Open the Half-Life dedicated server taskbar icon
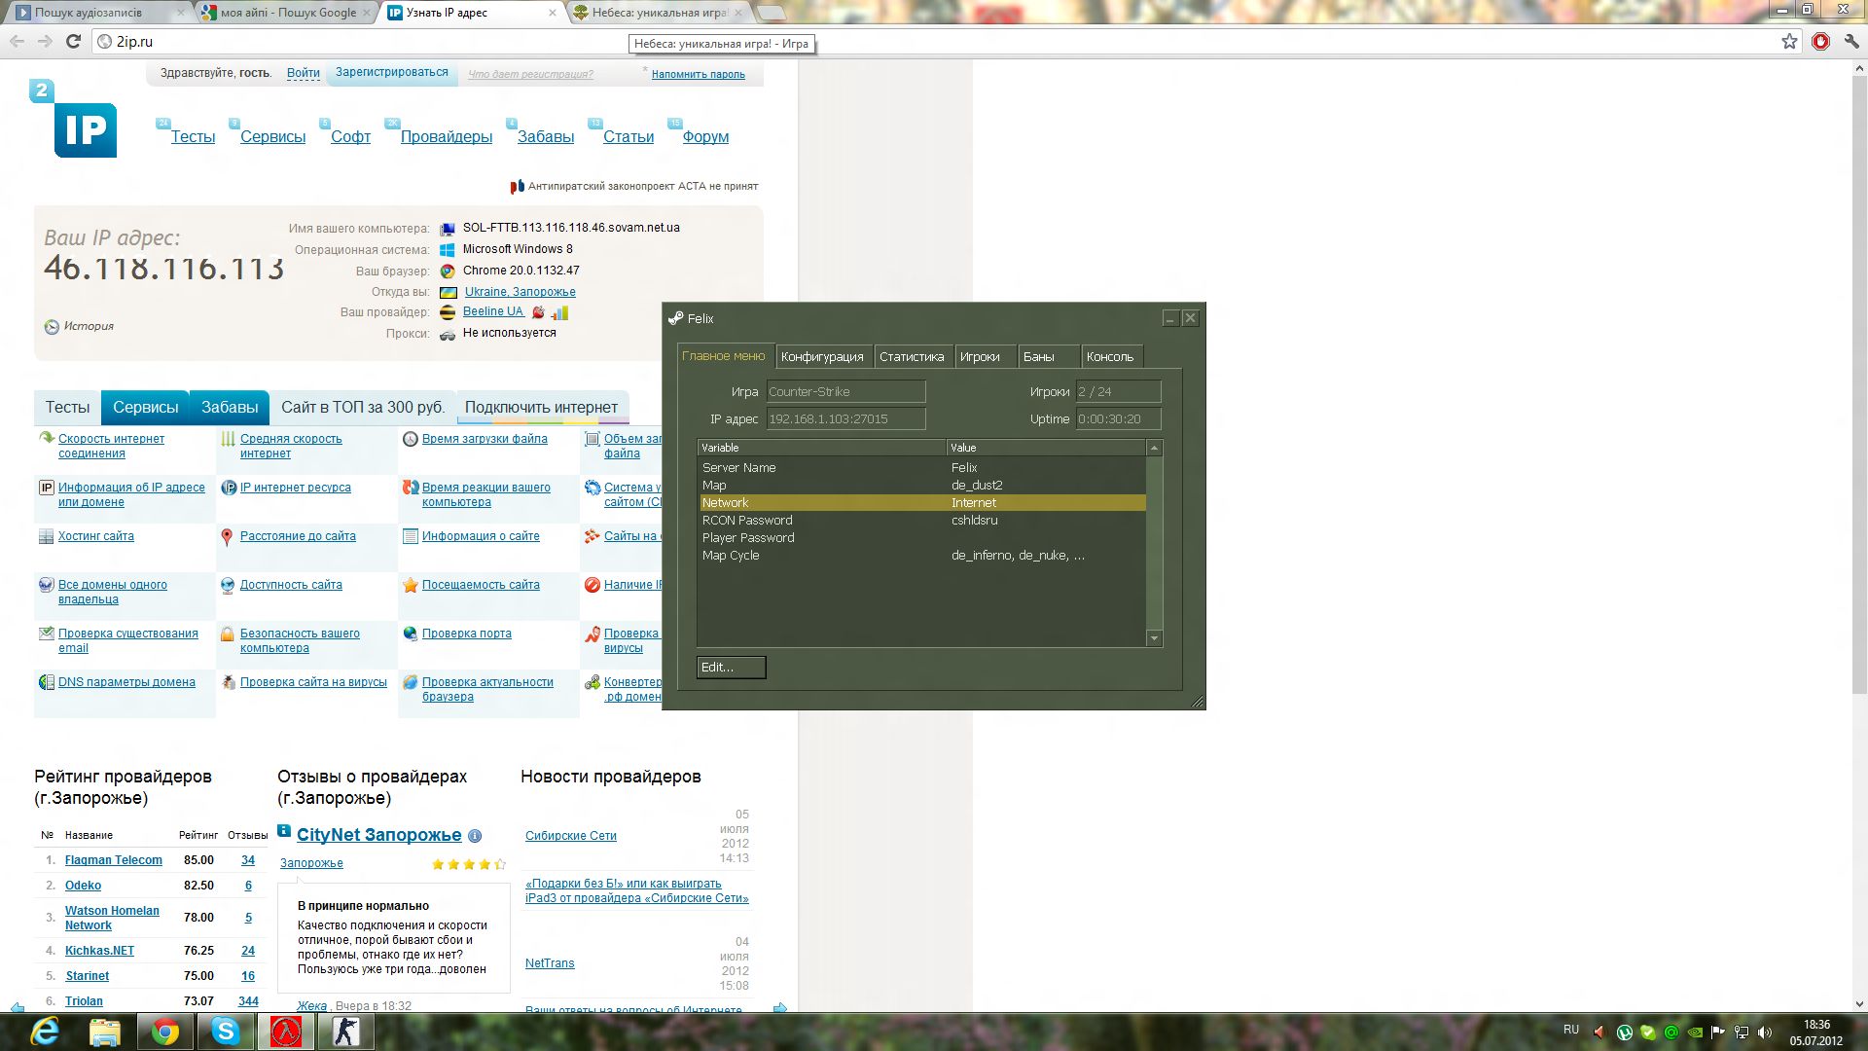 [285, 1032]
